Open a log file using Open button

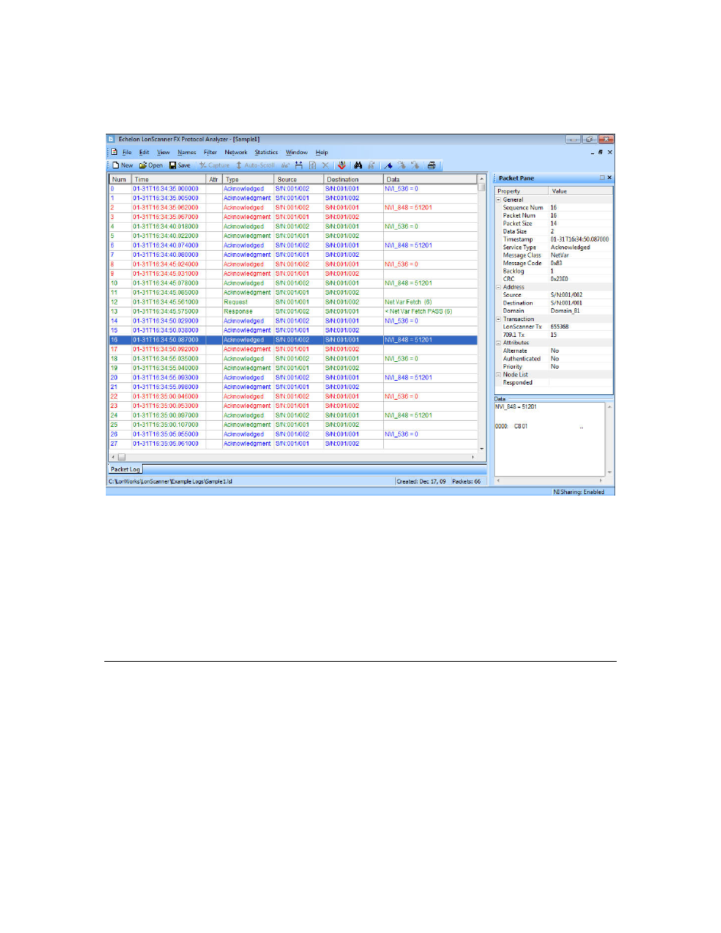click(x=150, y=165)
